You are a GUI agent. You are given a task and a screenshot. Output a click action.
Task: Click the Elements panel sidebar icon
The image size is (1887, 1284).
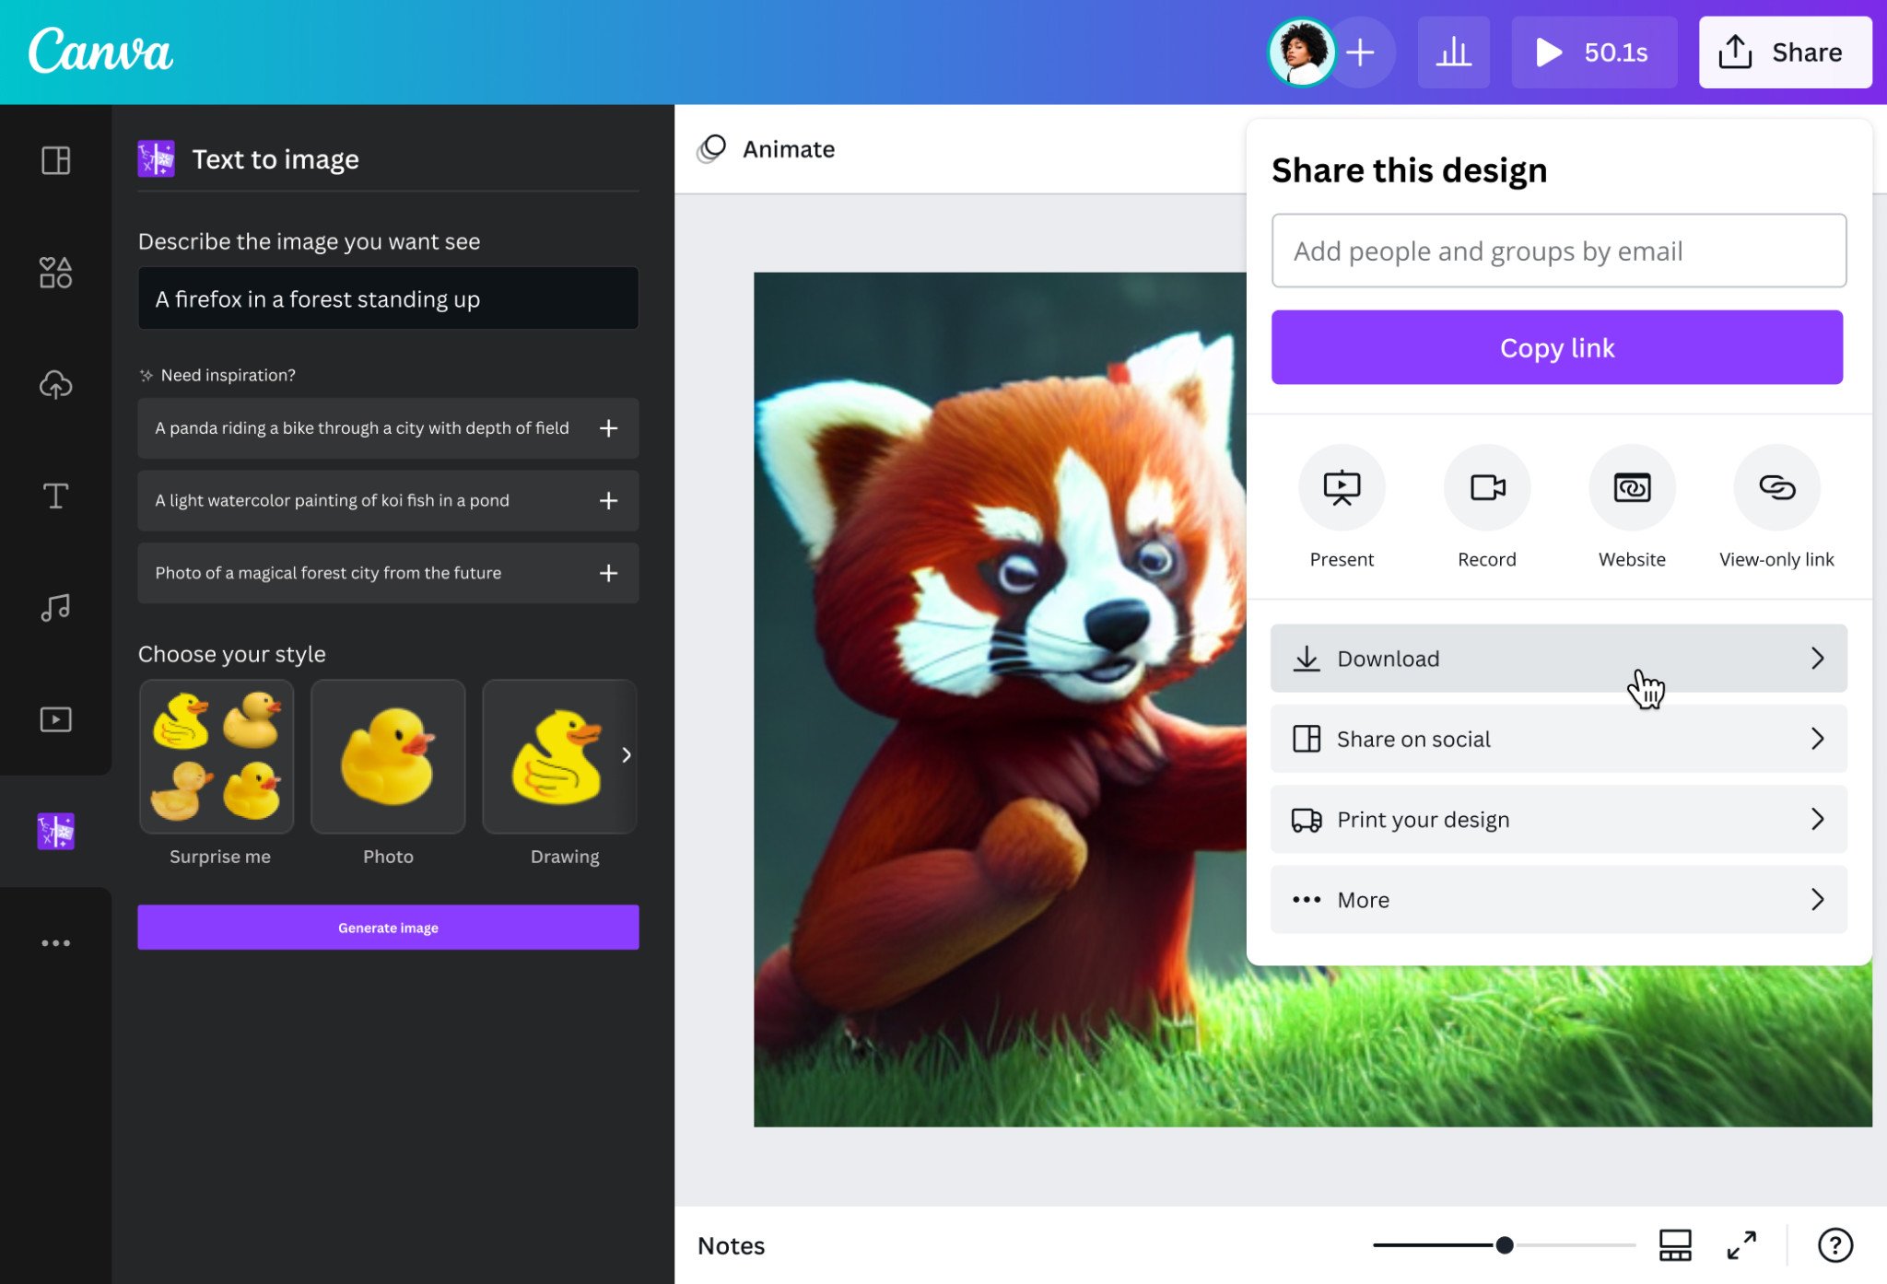click(x=56, y=273)
